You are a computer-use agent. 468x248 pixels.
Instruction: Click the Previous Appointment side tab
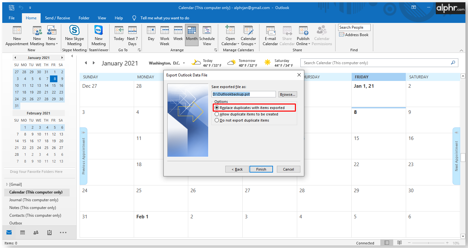point(83,156)
